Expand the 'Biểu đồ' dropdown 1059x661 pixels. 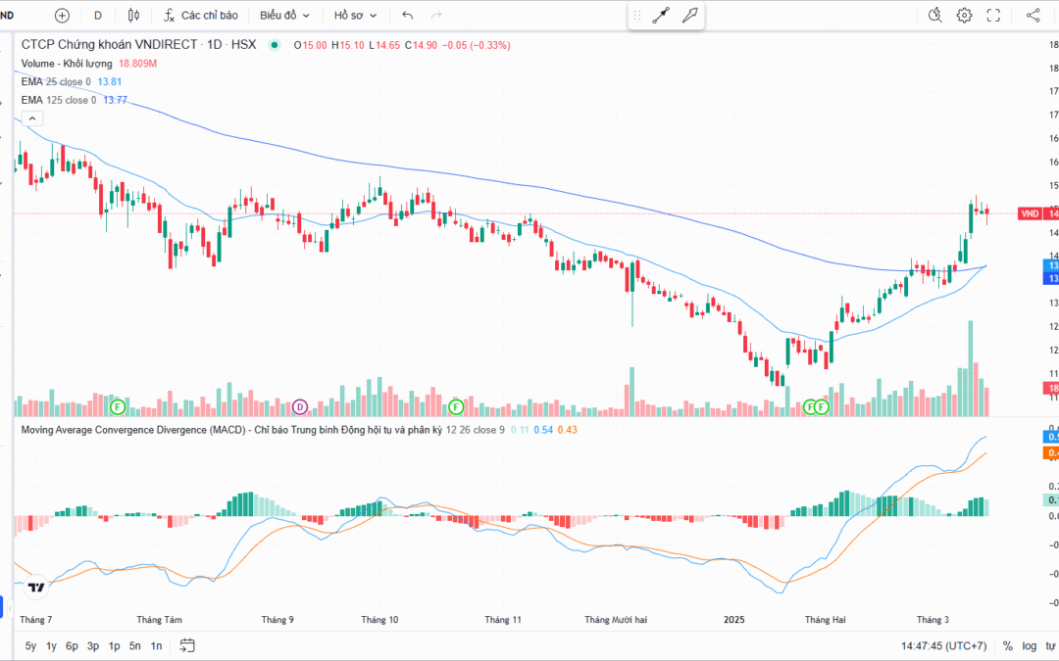[284, 16]
